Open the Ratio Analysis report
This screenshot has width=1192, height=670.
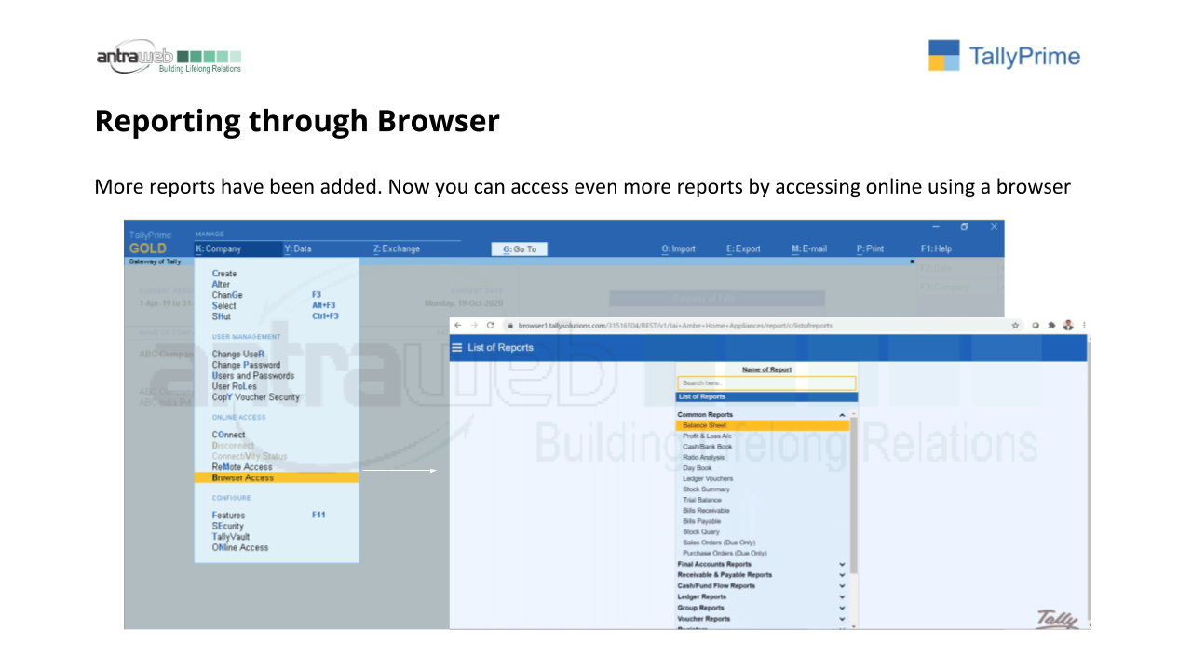703,458
